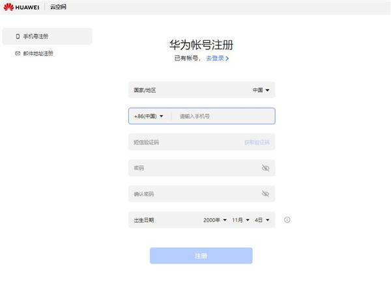Follow the 去登录 login link
The width and height of the screenshot is (391, 281).
coord(214,59)
